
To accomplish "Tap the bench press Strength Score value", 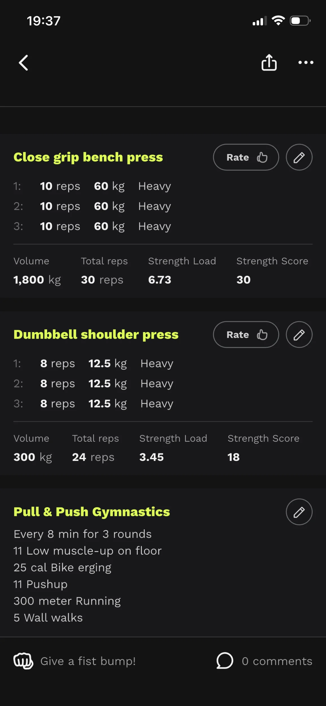I will (243, 280).
